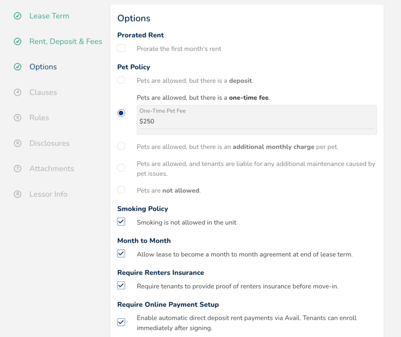Disable the smoking not allowed checkbox
The height and width of the screenshot is (337, 401).
coord(121,221)
